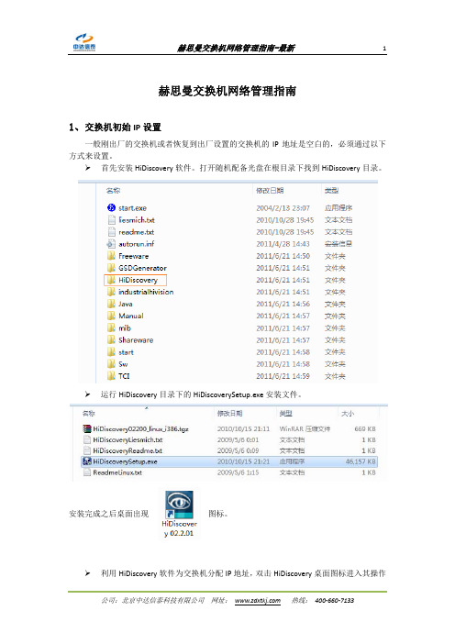Click the 2011/4/28 14:43 date of autorun.inf
The height and width of the screenshot is (644, 455).
[x=283, y=244]
